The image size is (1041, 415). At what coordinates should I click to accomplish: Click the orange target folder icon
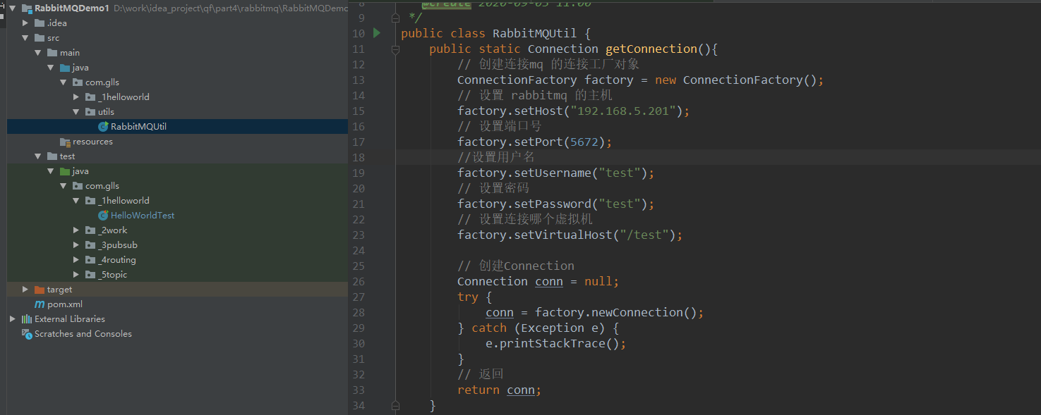coord(40,290)
